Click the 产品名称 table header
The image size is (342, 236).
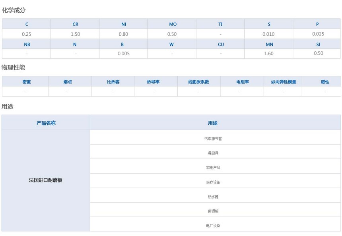[x=46, y=123]
